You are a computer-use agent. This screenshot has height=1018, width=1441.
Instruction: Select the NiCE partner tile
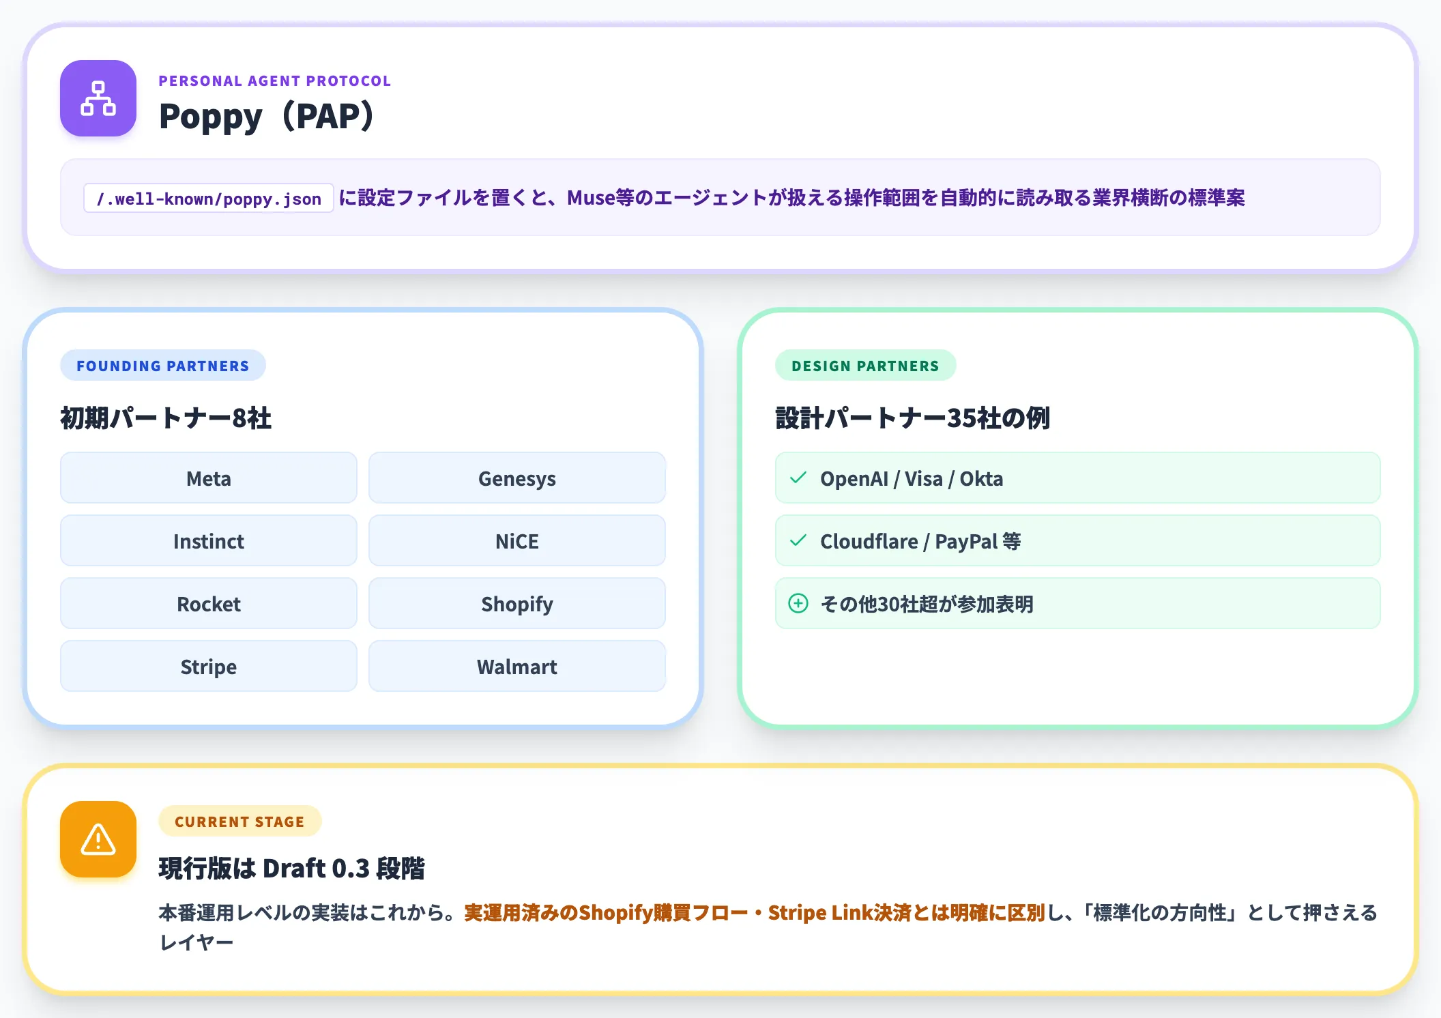coord(517,540)
